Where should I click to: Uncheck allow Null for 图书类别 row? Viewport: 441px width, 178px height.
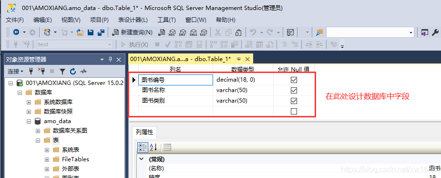pyautogui.click(x=294, y=101)
